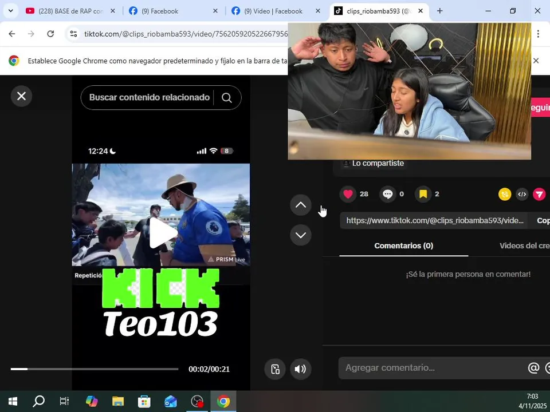Click the floating player icon next to volume
This screenshot has height=412, width=550.
(x=275, y=369)
